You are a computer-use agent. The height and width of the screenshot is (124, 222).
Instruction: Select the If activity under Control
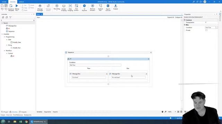pyautogui.click(x=12, y=56)
